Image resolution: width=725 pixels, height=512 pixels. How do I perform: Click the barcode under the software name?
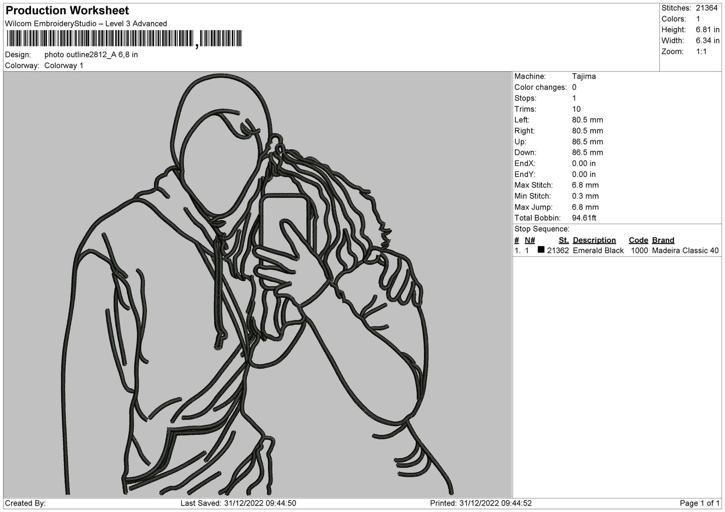pos(124,39)
